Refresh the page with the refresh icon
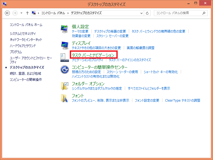Viewport: 213px width, 160px height. pyautogui.click(x=147, y=13)
